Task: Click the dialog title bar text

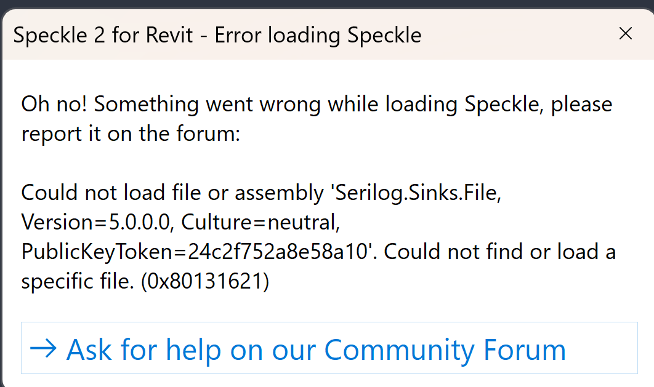Action: tap(217, 35)
